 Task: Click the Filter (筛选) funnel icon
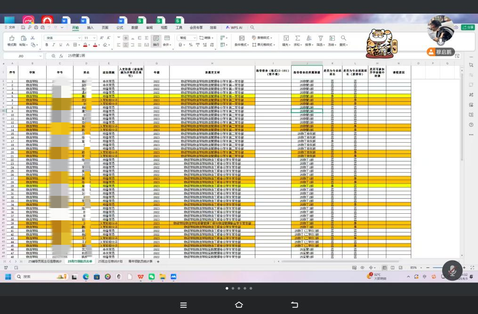(x=320, y=40)
